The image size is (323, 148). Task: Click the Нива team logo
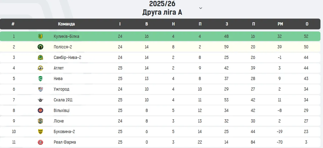[40, 79]
